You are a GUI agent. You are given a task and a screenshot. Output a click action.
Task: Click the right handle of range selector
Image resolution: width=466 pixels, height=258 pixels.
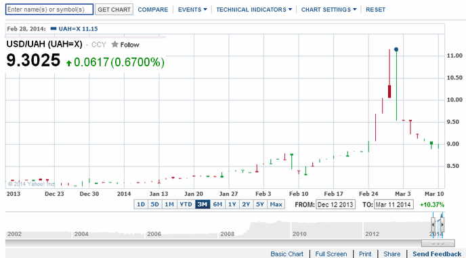[x=442, y=225]
